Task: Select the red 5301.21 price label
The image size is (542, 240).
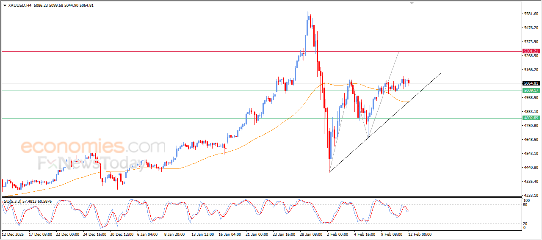Action: tap(531, 51)
